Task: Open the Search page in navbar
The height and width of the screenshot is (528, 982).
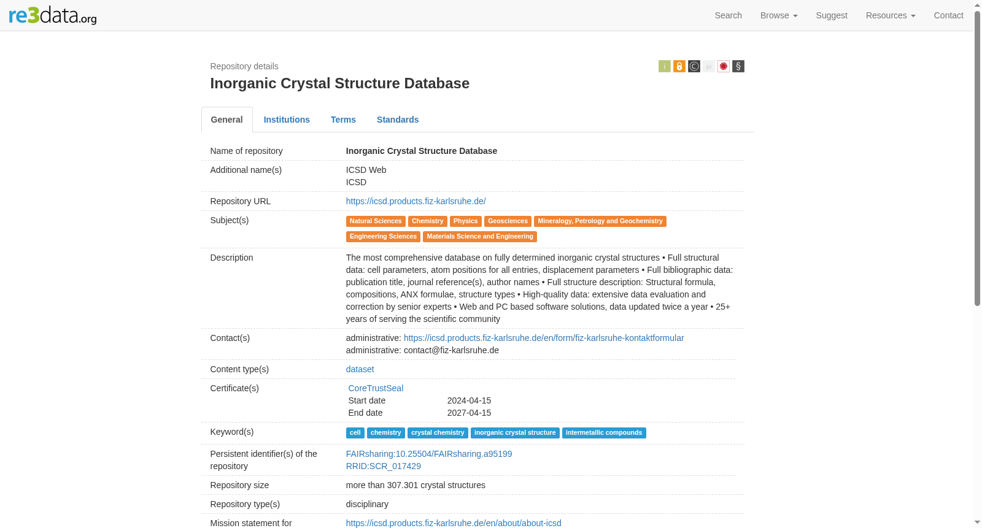Action: tap(728, 15)
